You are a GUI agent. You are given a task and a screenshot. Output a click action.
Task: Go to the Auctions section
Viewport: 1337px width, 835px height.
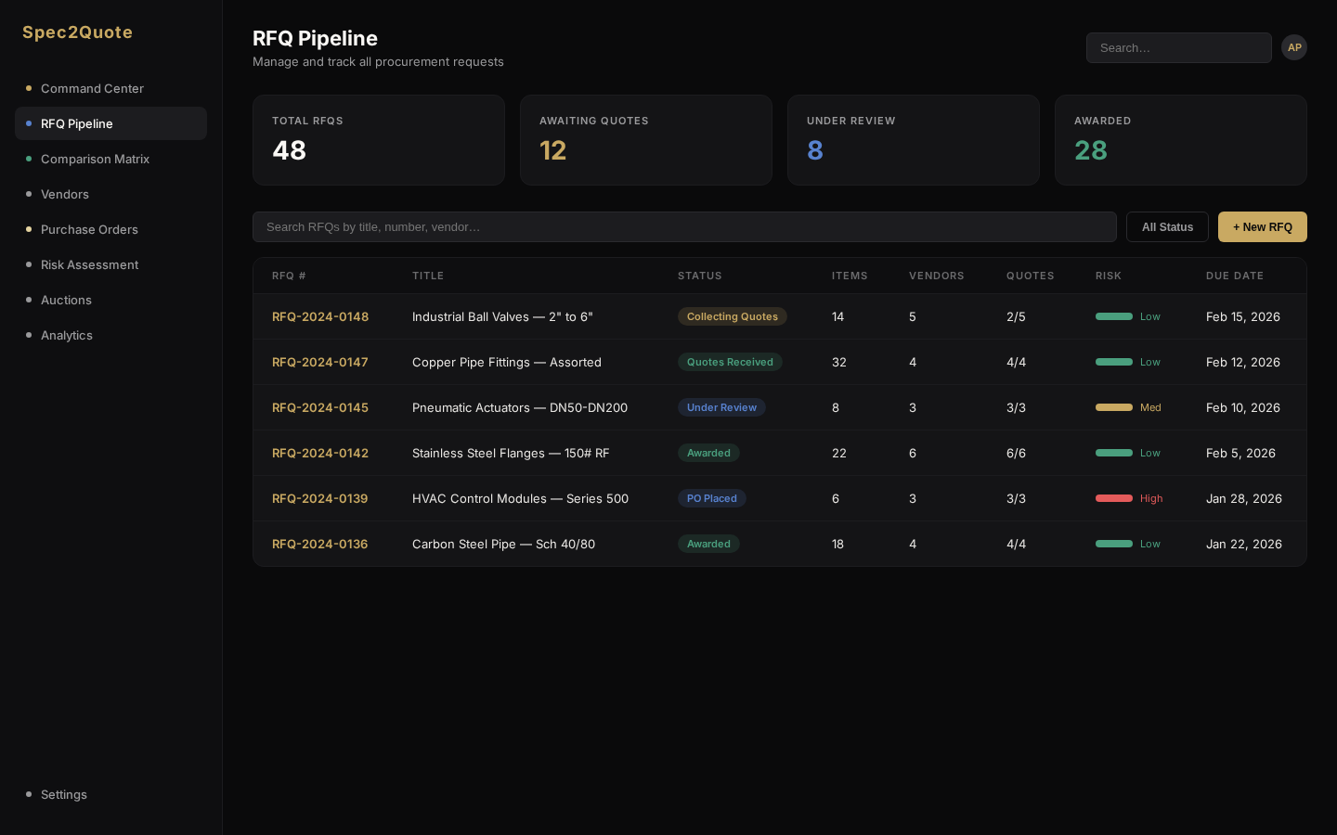click(x=66, y=300)
